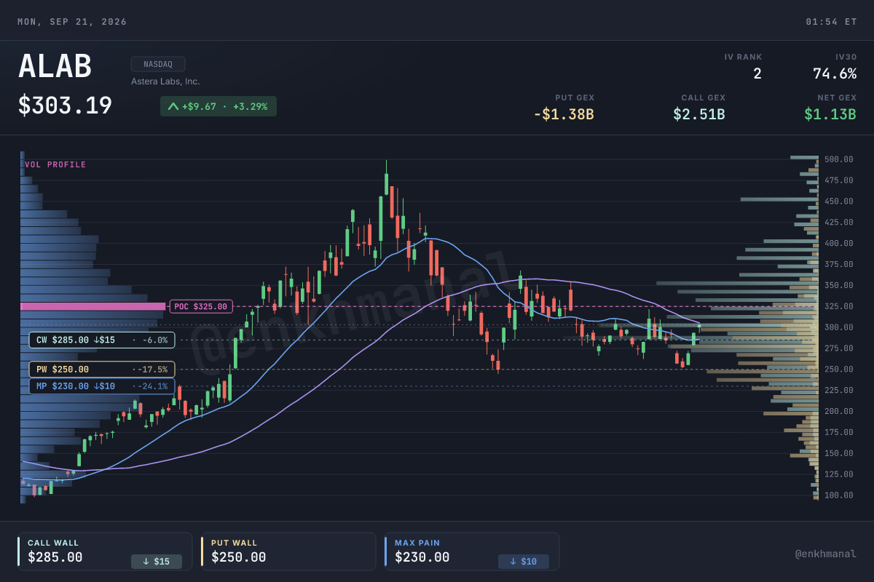Click the 325.00 price axis label
Viewport: 874px width, 582px height.
(x=839, y=306)
